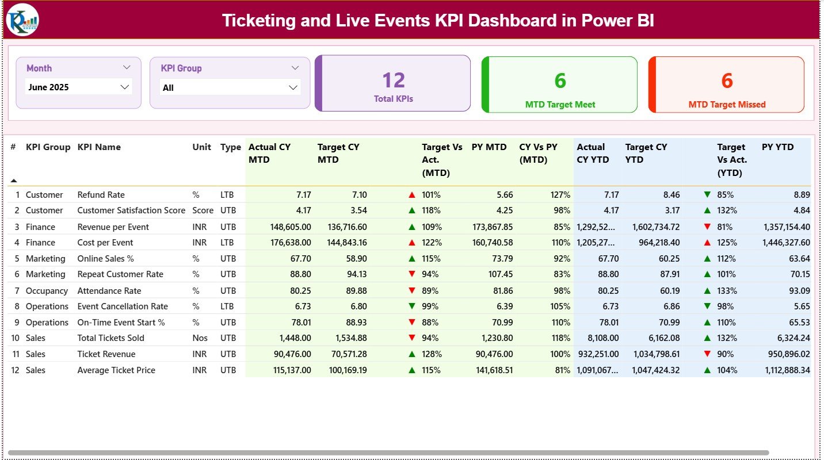The image size is (824, 460).
Task: Collapse the Month slicer header chevron
Action: pos(127,68)
